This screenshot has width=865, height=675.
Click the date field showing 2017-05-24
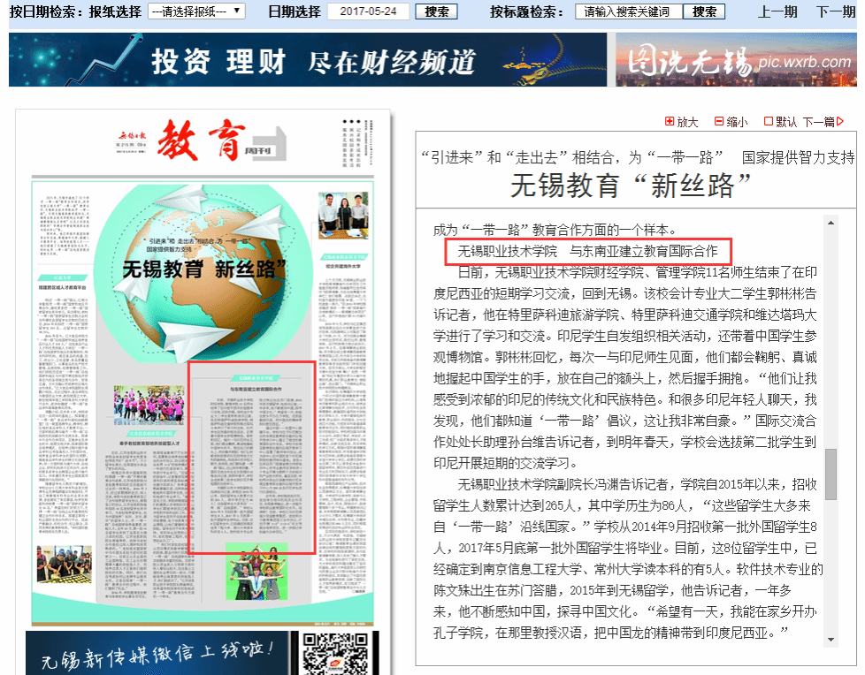click(x=368, y=11)
